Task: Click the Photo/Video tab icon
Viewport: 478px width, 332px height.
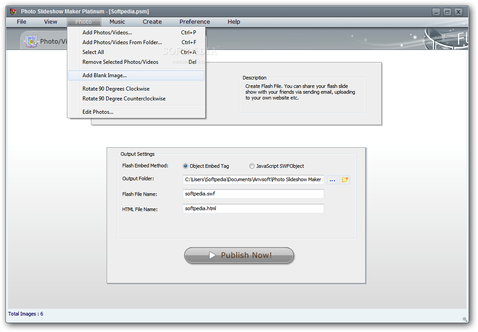Action: click(x=31, y=41)
